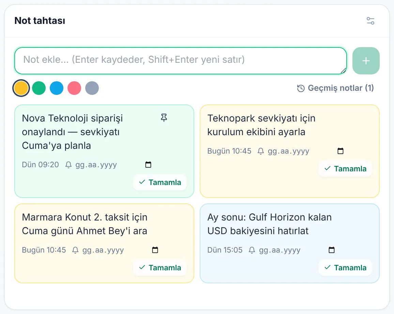The image size is (394, 314).
Task: Click the 'Ay sonu: Gulf Horizon' note text
Action: (x=269, y=224)
